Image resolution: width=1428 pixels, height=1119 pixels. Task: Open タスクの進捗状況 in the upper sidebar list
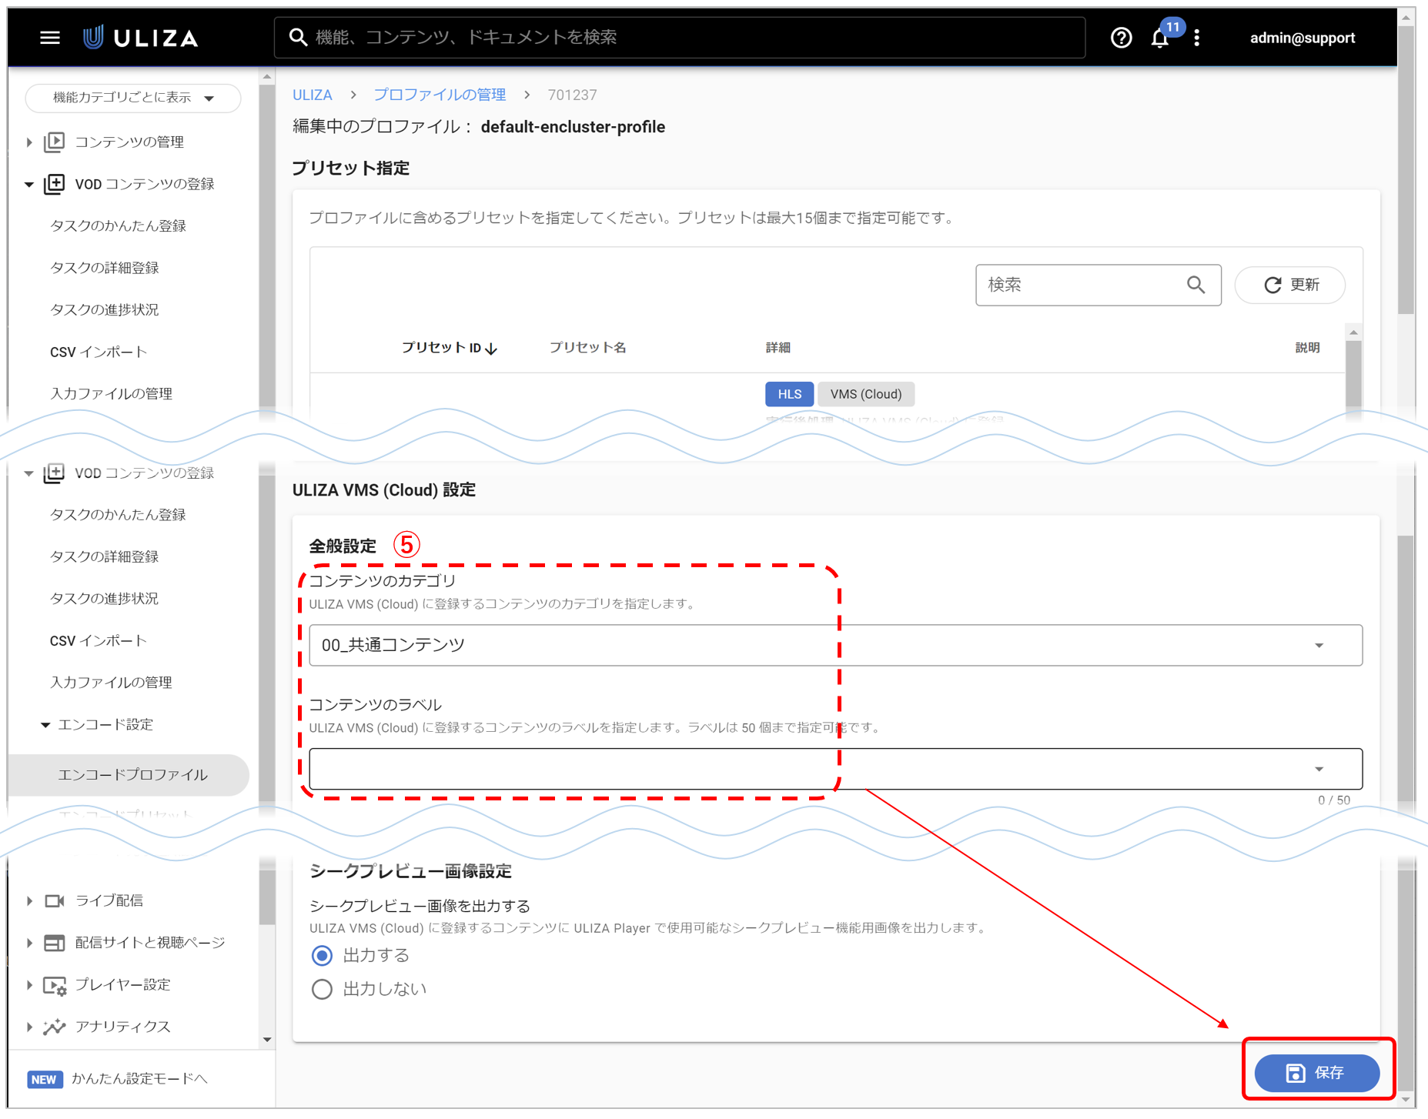pyautogui.click(x=105, y=309)
